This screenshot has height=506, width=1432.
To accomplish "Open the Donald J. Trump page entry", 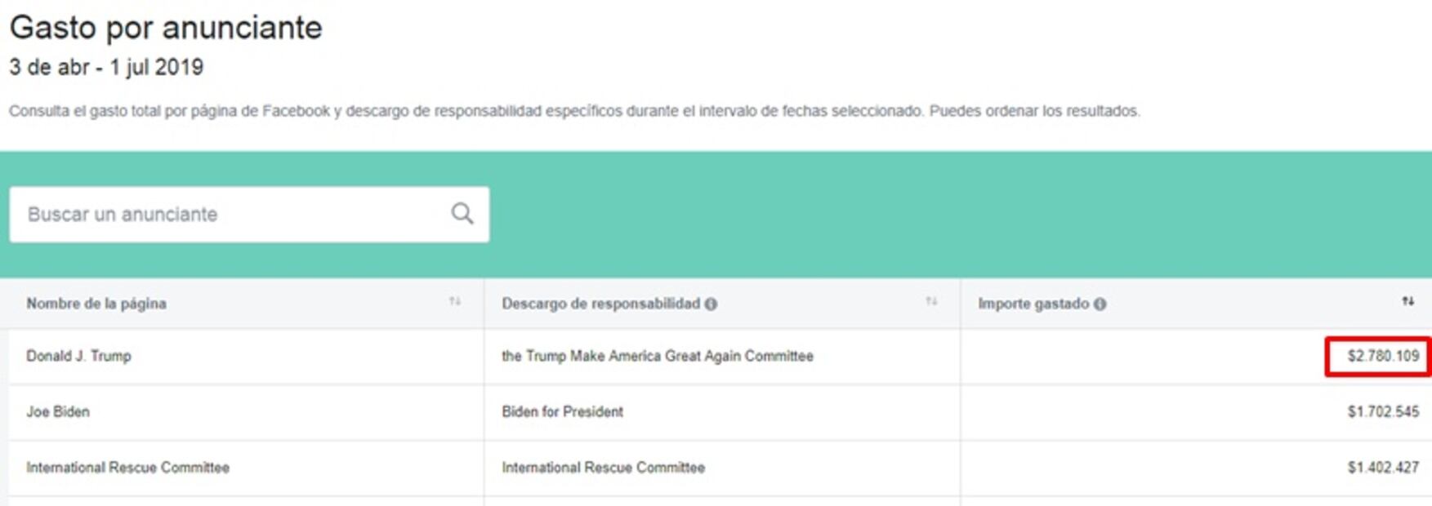I will 78,356.
